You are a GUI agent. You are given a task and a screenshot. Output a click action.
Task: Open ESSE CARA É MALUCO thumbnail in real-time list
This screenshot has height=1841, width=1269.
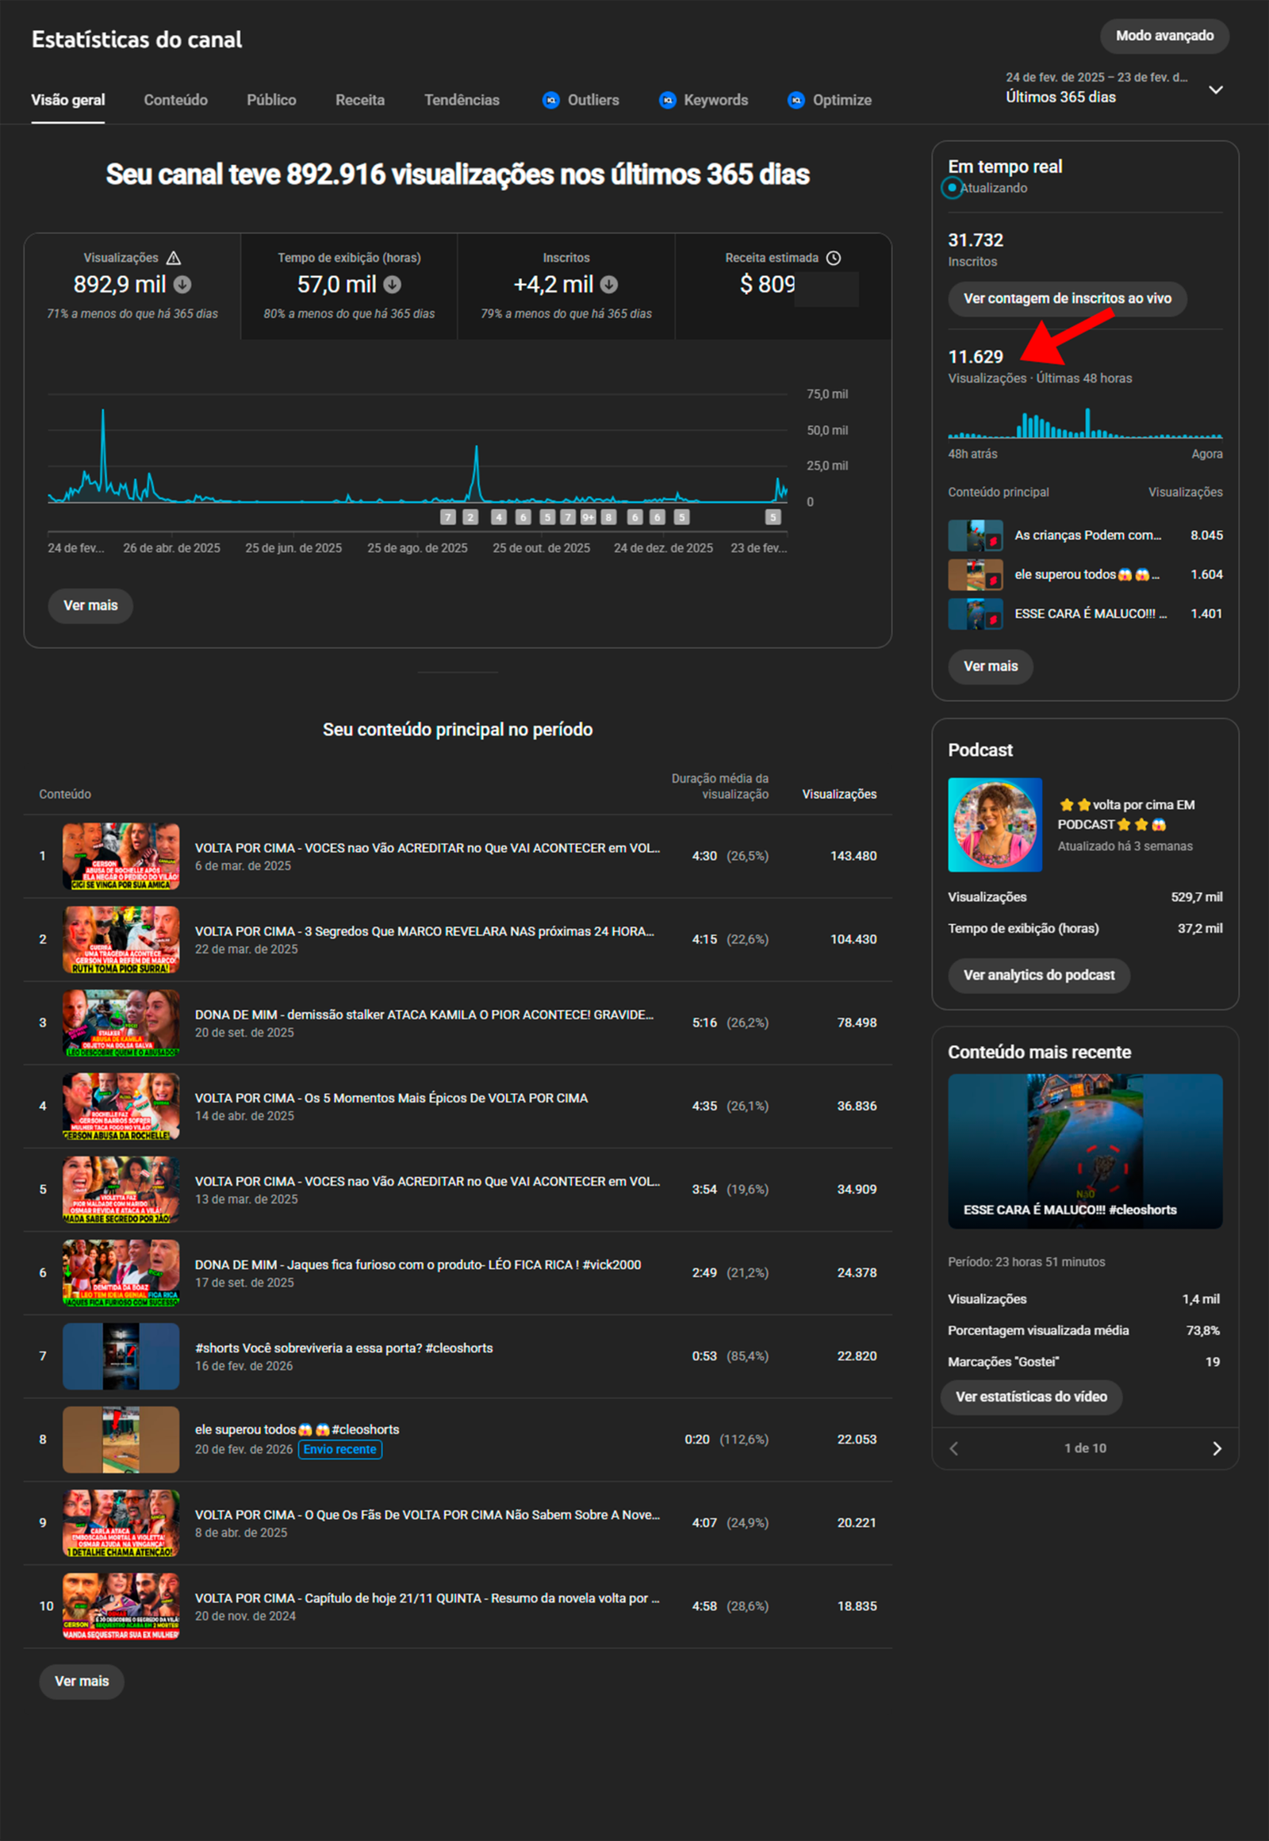[x=976, y=613]
